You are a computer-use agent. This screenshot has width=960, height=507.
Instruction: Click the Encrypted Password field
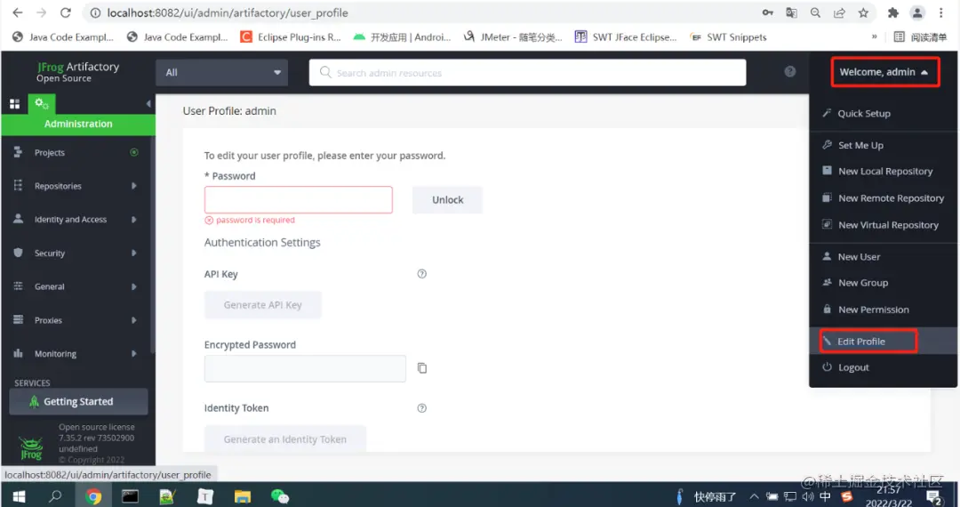[305, 368]
